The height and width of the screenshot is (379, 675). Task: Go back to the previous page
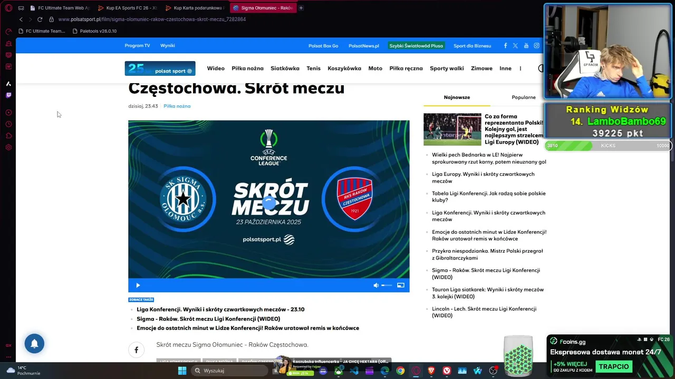point(21,19)
